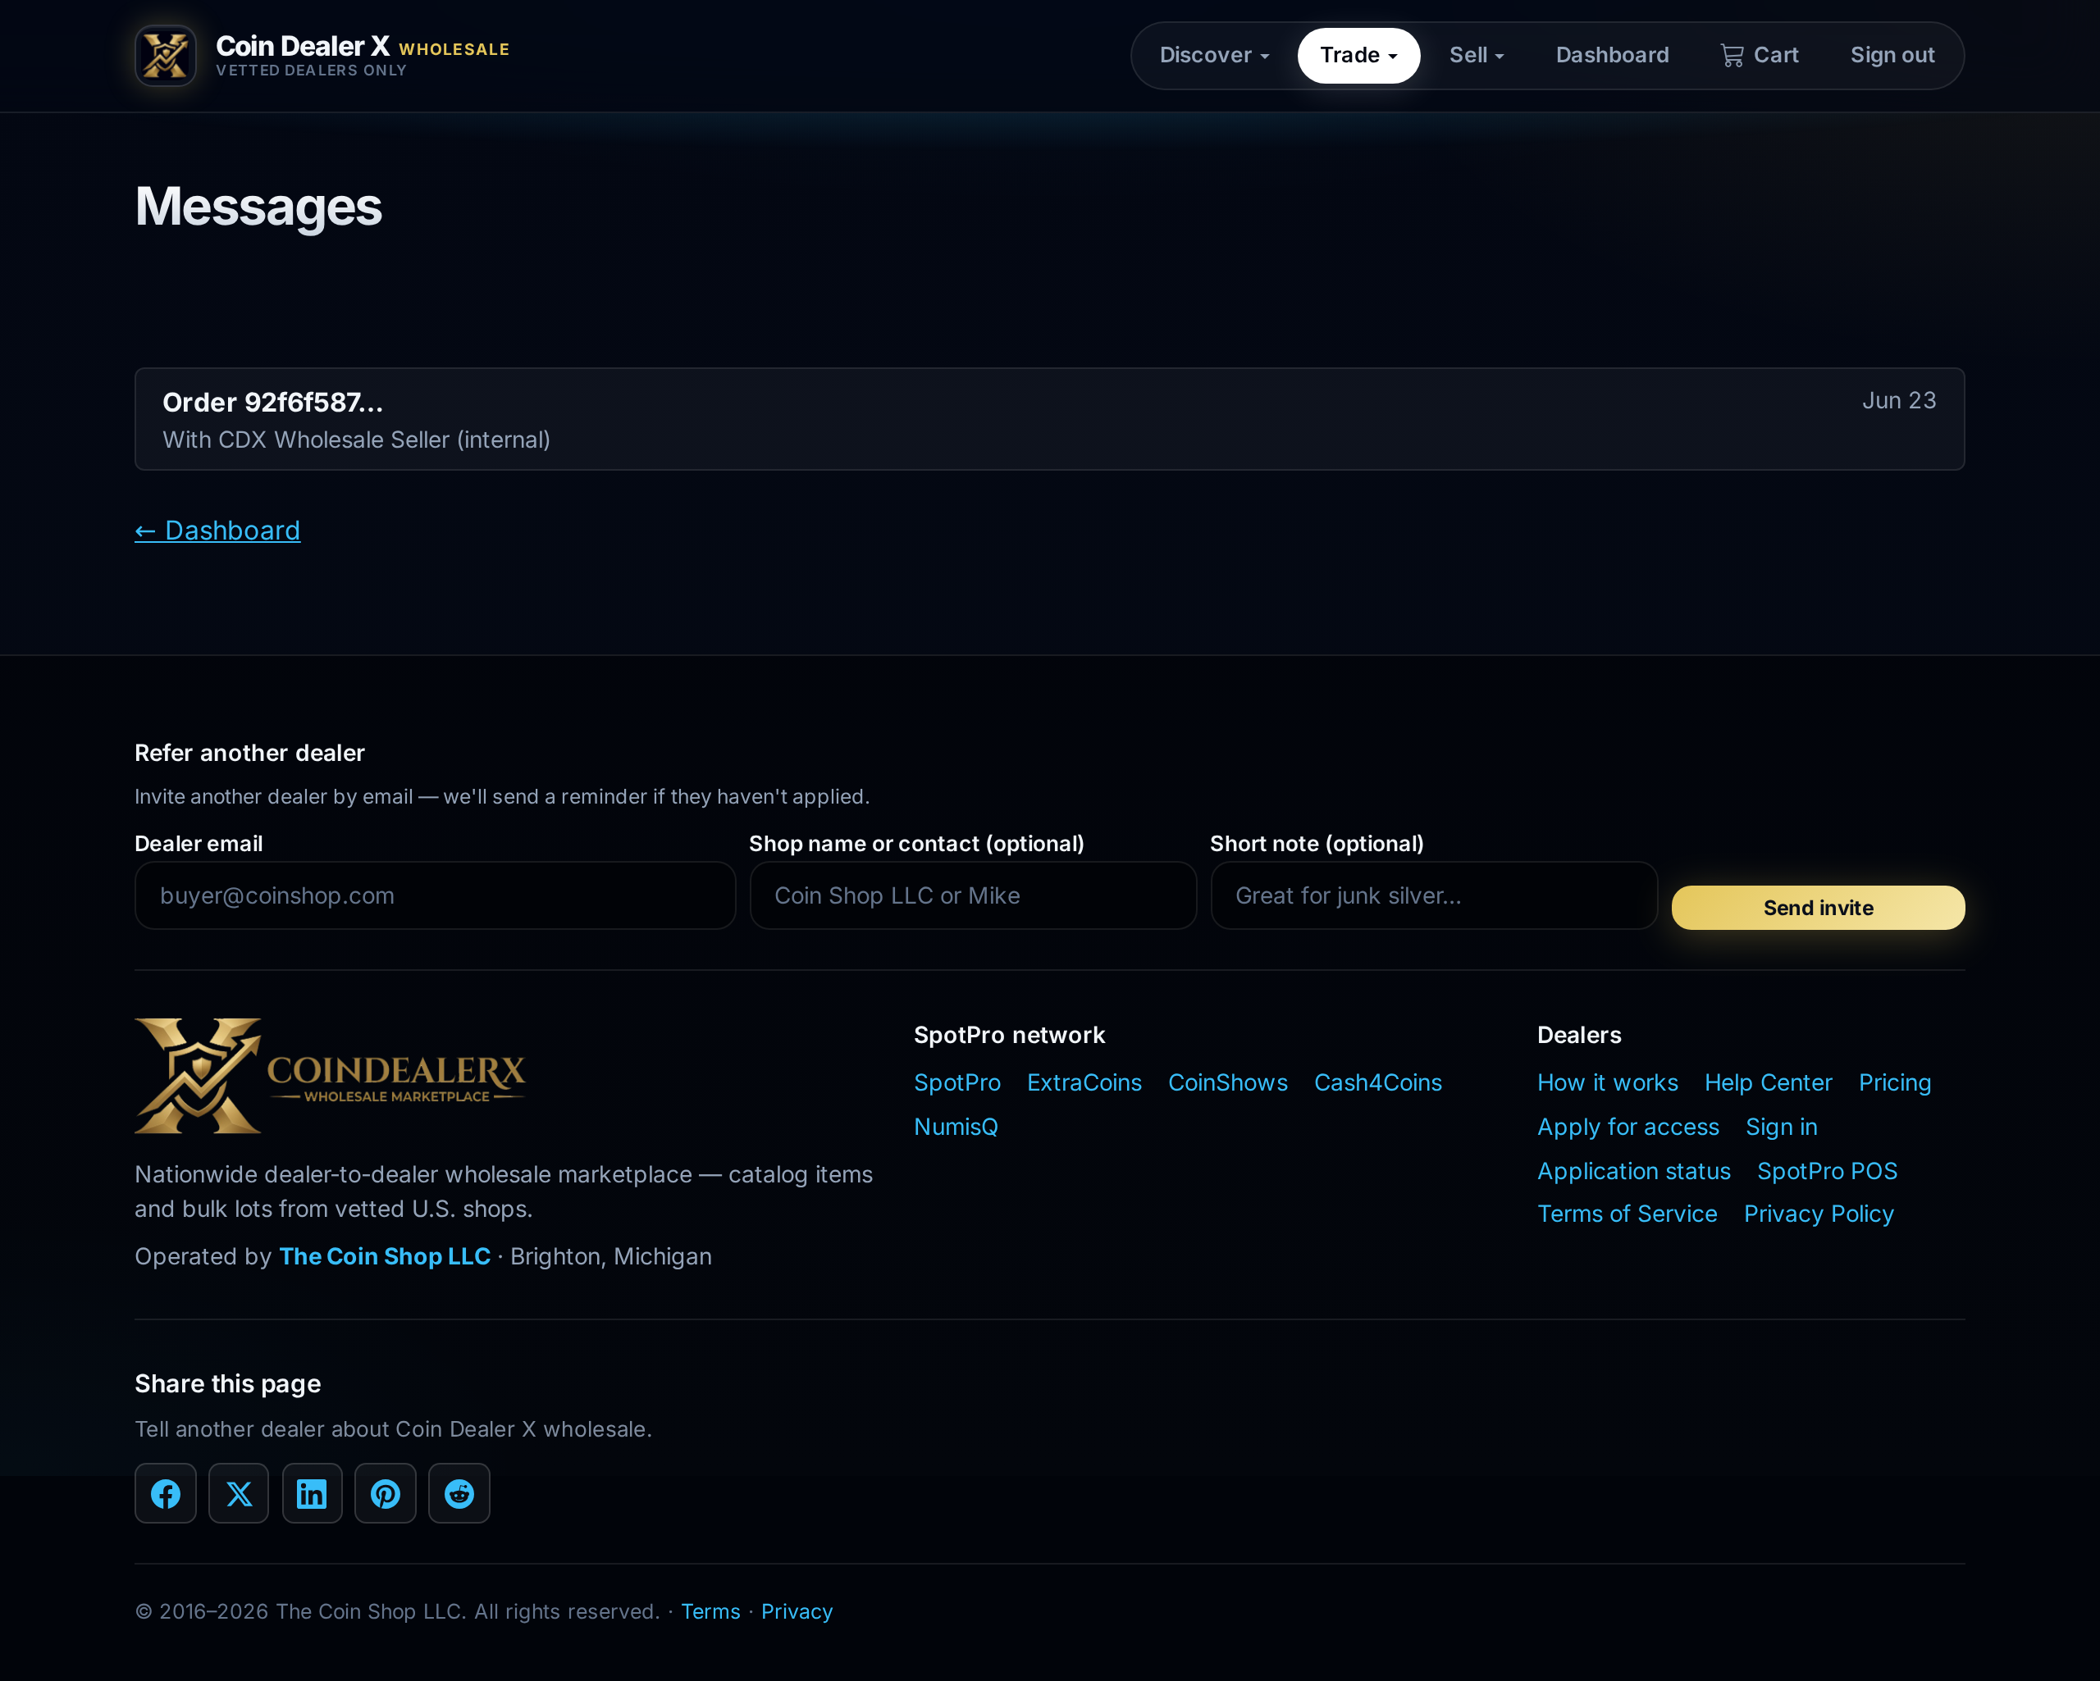Screen dimensions: 2100x1681
Task: Expand the Sell dropdown menu
Action: [x=1477, y=56]
